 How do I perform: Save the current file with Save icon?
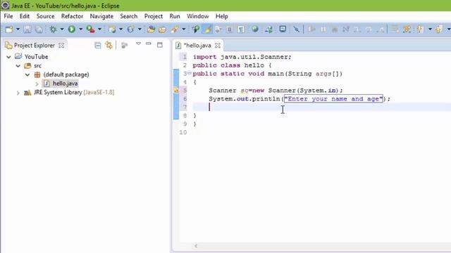(x=27, y=30)
